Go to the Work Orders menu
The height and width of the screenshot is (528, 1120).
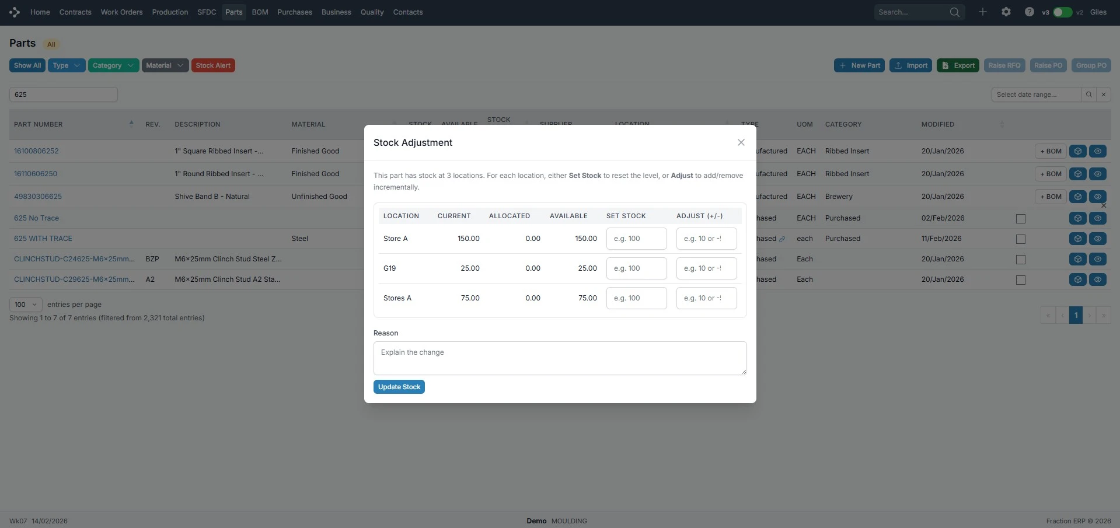(x=121, y=12)
